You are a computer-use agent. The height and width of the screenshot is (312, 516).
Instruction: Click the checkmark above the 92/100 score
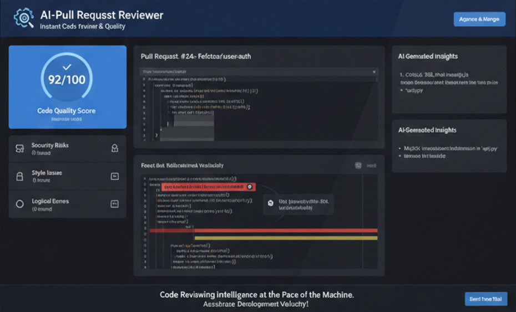click(x=67, y=67)
